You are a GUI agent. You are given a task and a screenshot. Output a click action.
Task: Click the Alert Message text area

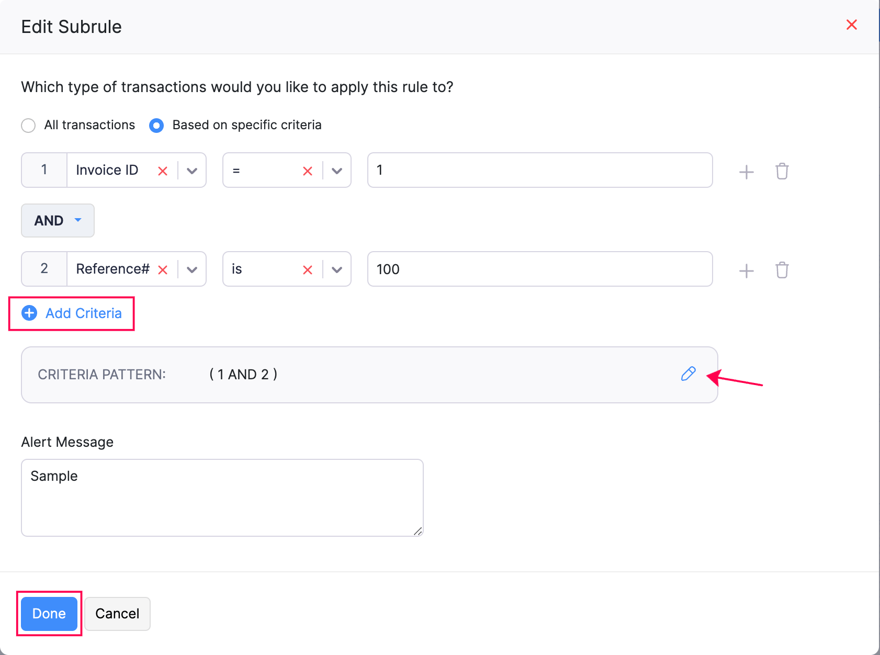222,498
